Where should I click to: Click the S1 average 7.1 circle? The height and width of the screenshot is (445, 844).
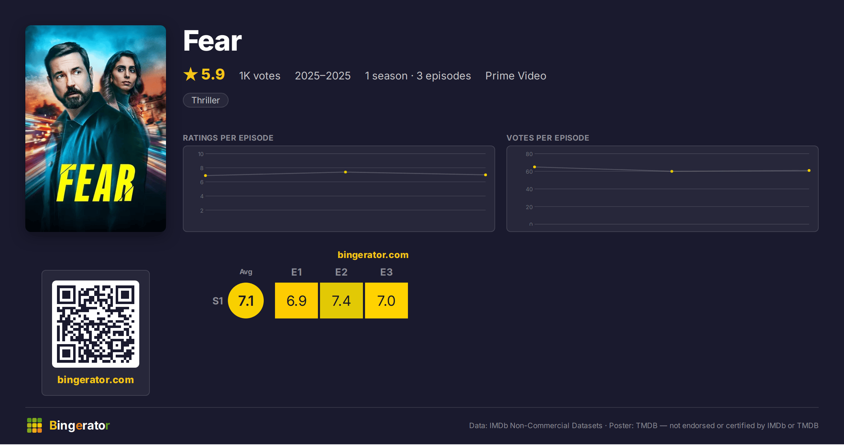click(x=246, y=301)
